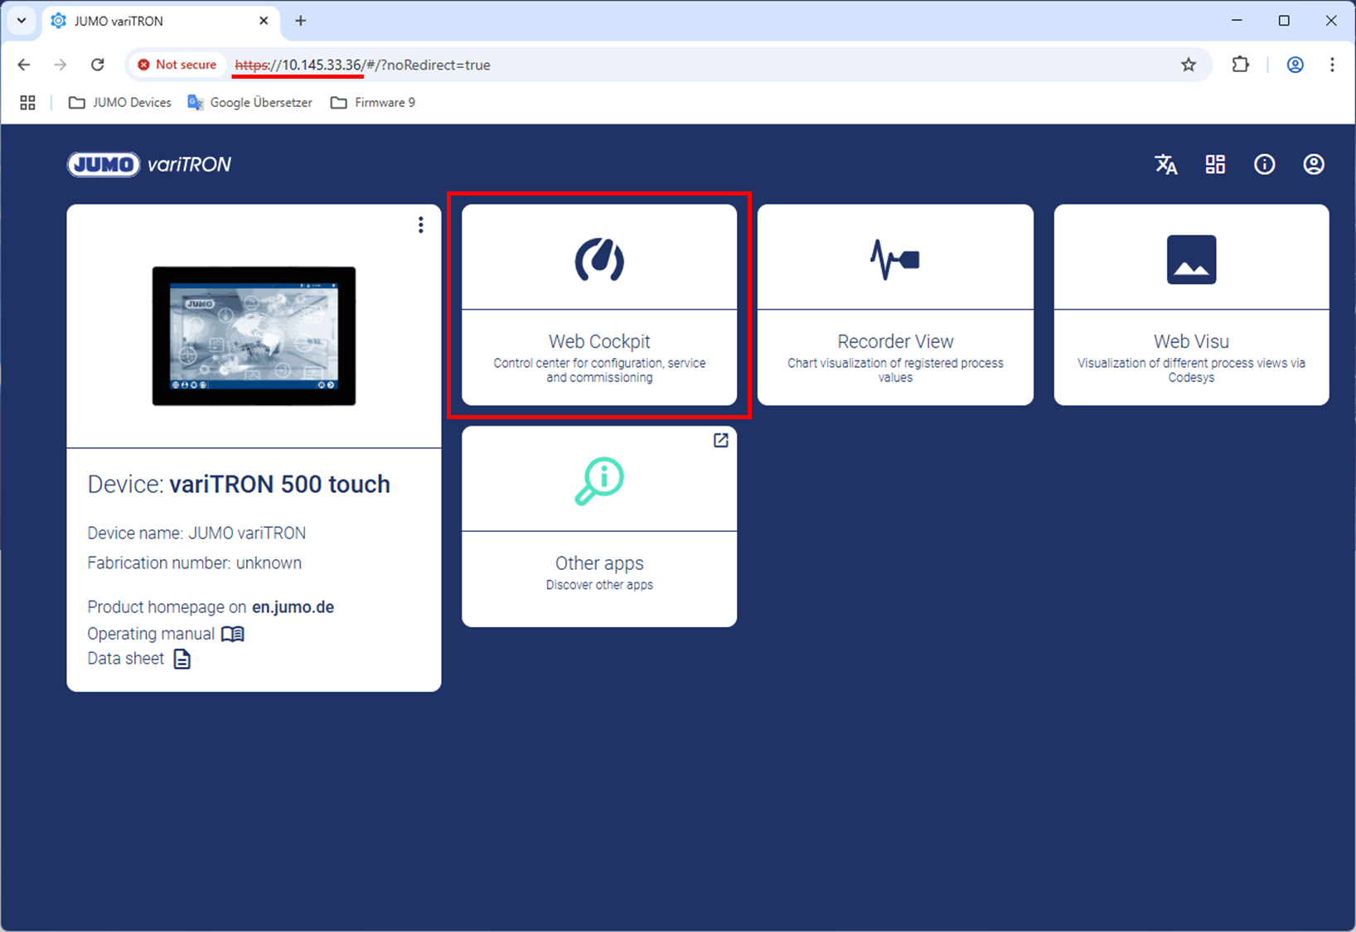
Task: Maximize the Chrome window
Action: tap(1284, 21)
